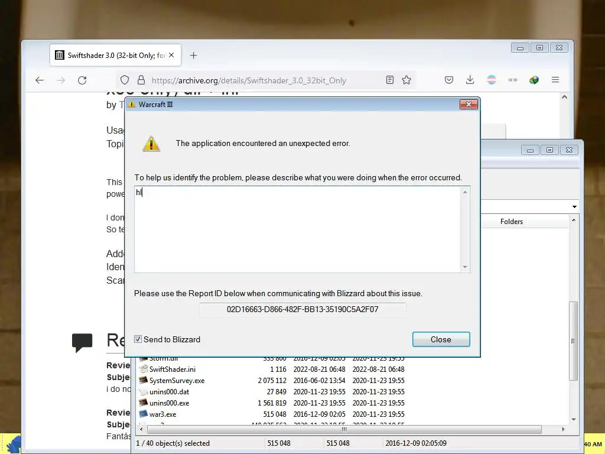Click the taskbar clock
The height and width of the screenshot is (454, 605).
point(593,445)
